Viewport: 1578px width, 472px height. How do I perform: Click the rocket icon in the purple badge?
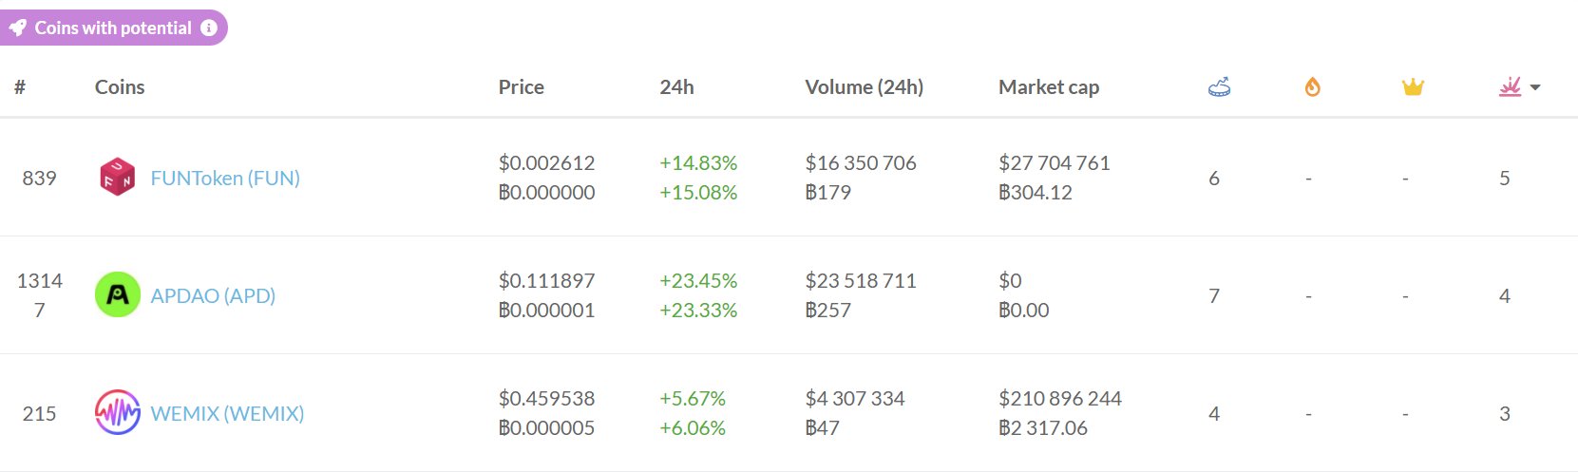tap(17, 28)
